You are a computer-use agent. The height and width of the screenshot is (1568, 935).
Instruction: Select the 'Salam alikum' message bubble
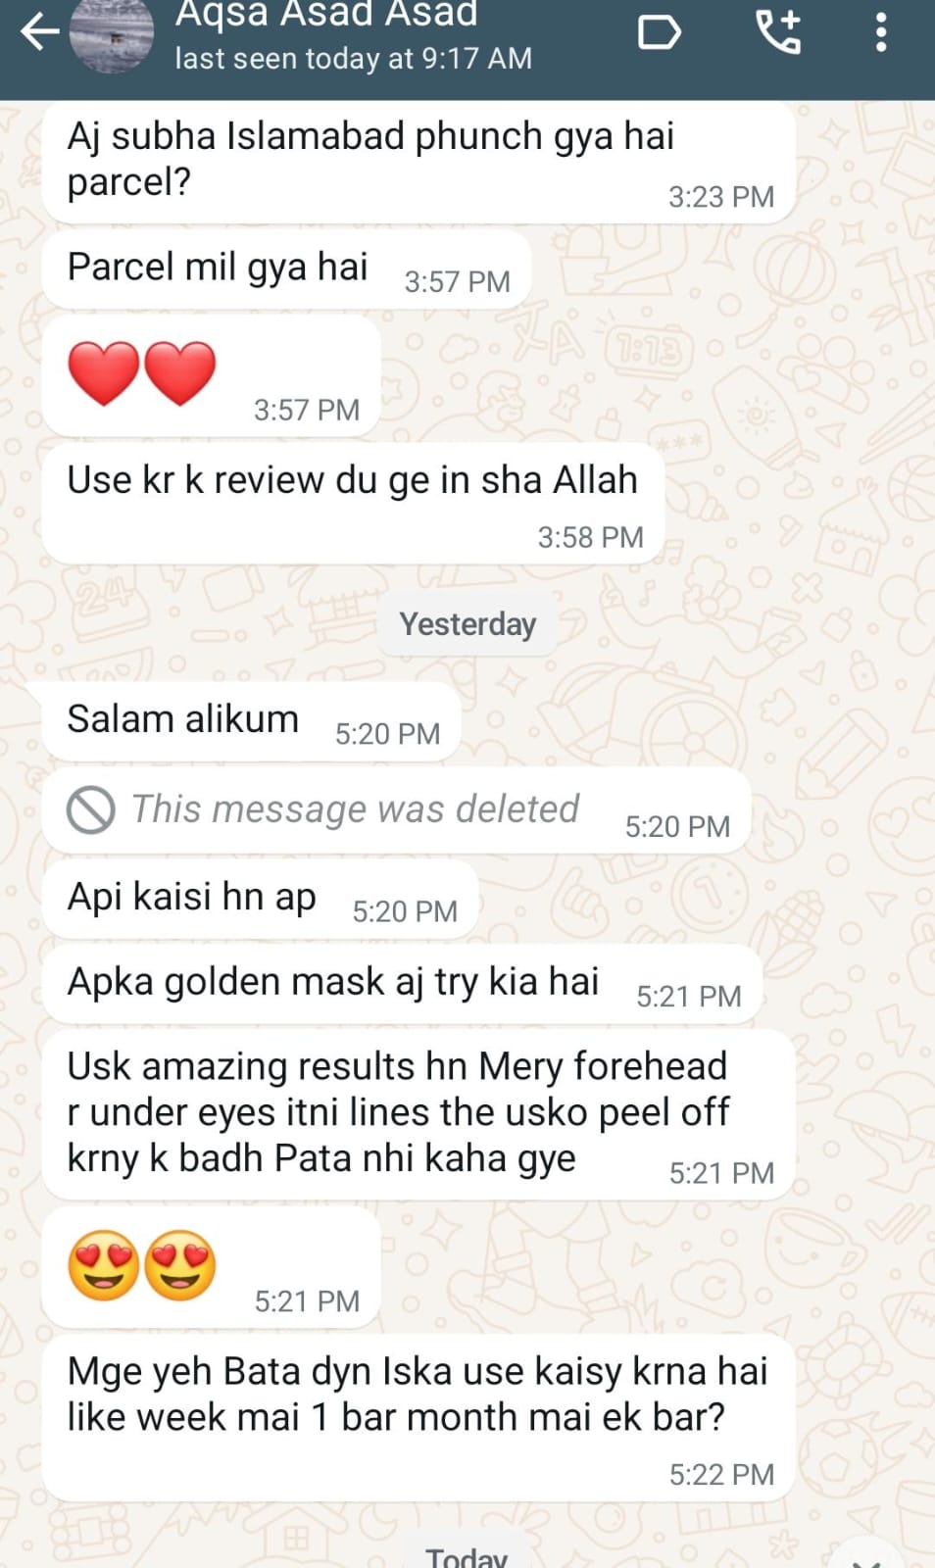[x=251, y=720]
